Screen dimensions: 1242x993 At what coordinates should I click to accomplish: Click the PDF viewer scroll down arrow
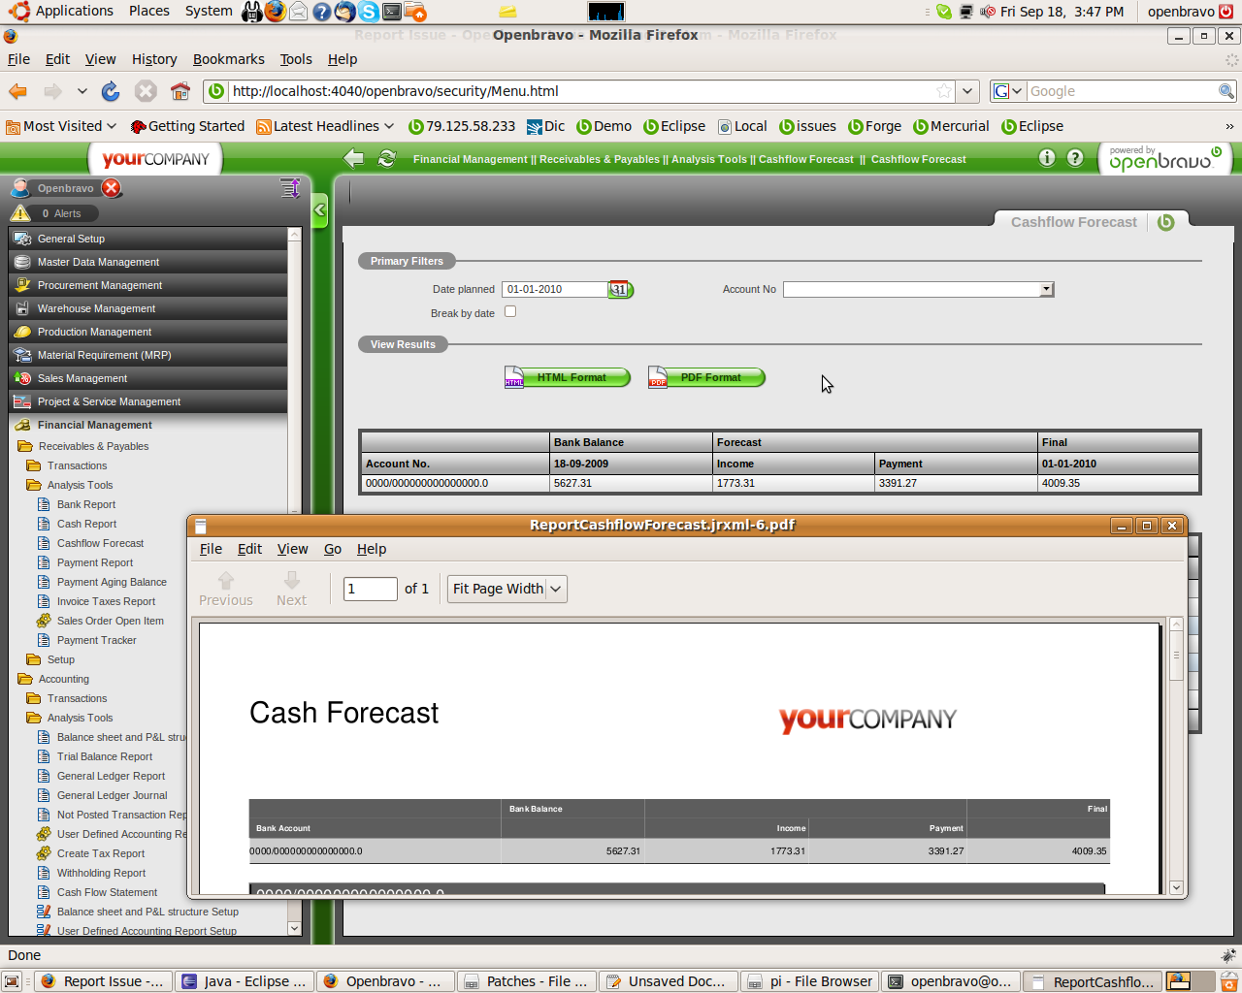(1176, 887)
